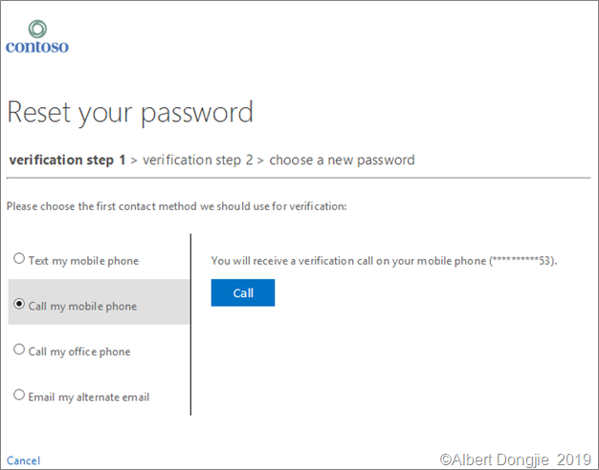The height and width of the screenshot is (470, 599).
Task: Click the Albert Dongjie 2019 copyright text
Action: pyautogui.click(x=515, y=459)
